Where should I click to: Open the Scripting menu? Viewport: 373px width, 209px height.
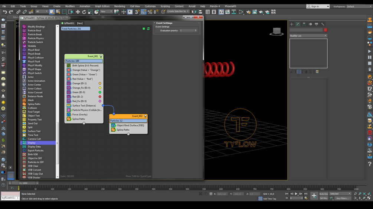tap(165, 6)
